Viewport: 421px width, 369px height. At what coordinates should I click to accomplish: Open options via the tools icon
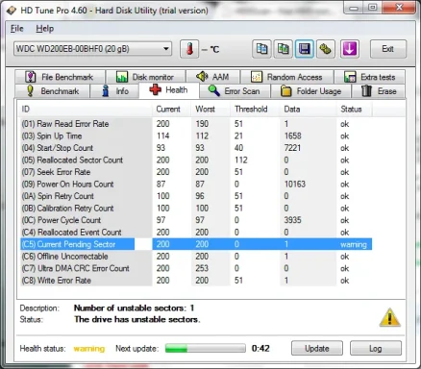[326, 49]
